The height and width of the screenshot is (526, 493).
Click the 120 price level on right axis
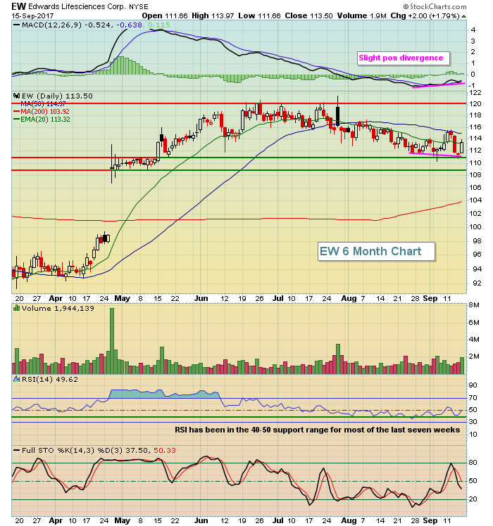[475, 104]
